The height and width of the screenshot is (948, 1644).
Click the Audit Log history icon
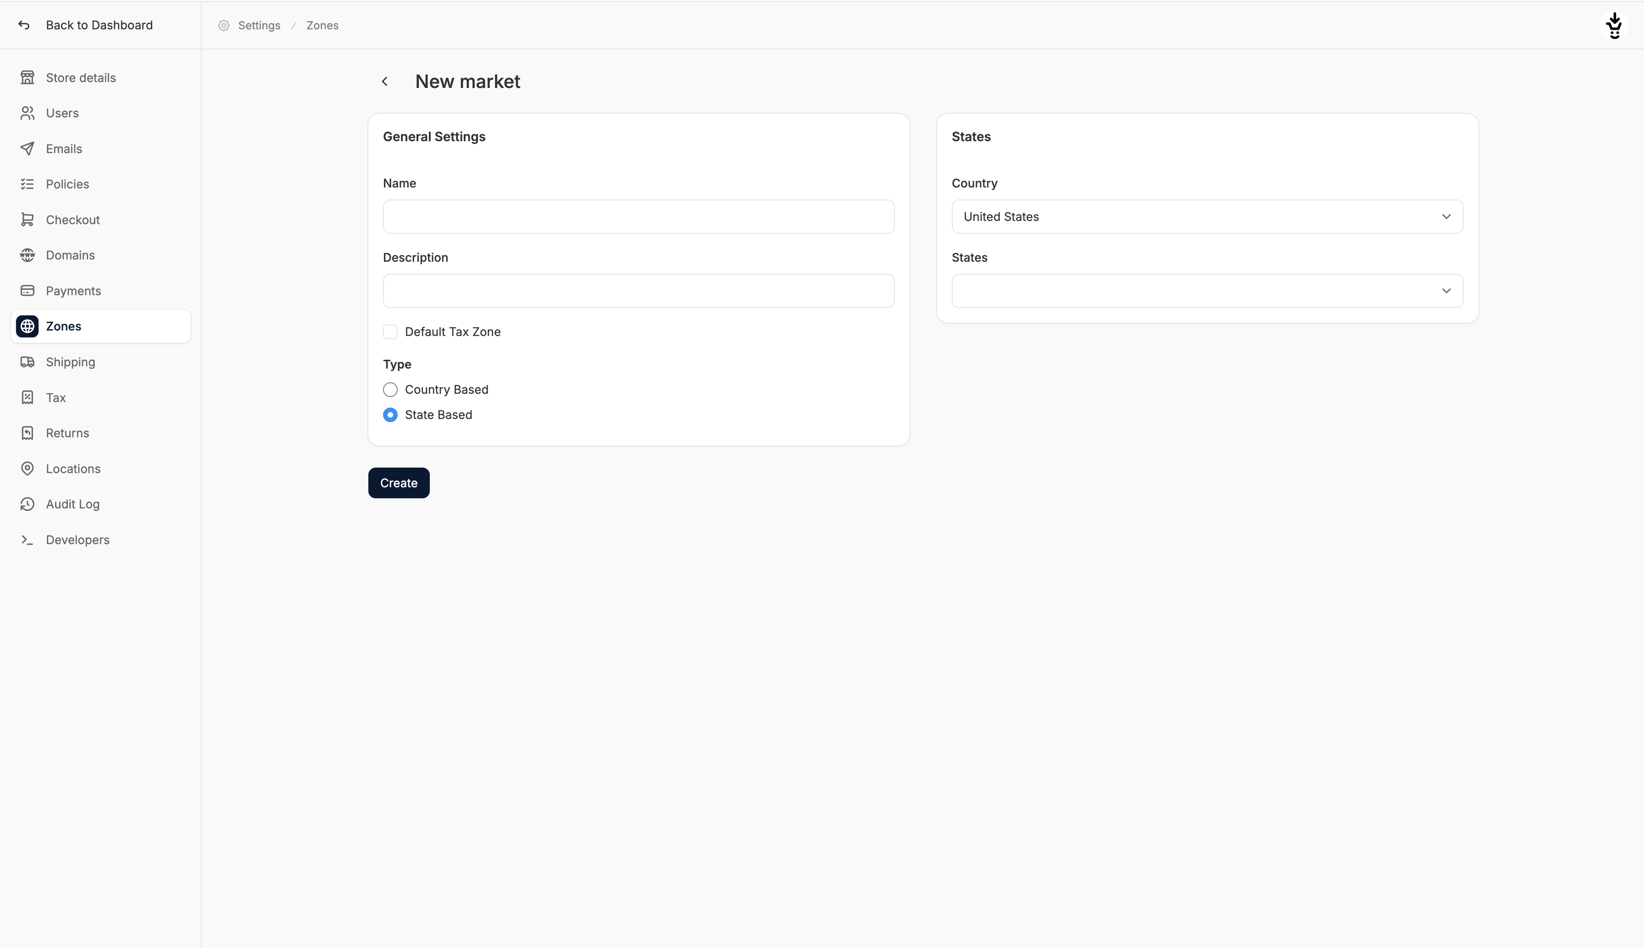(28, 504)
